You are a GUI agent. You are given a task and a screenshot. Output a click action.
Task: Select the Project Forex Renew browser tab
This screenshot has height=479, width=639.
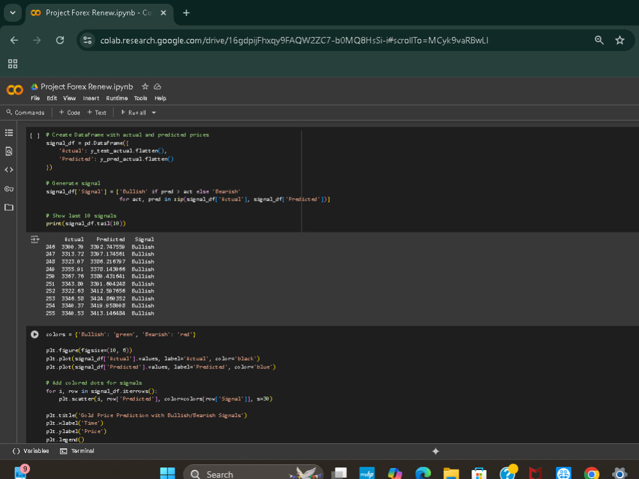point(100,13)
